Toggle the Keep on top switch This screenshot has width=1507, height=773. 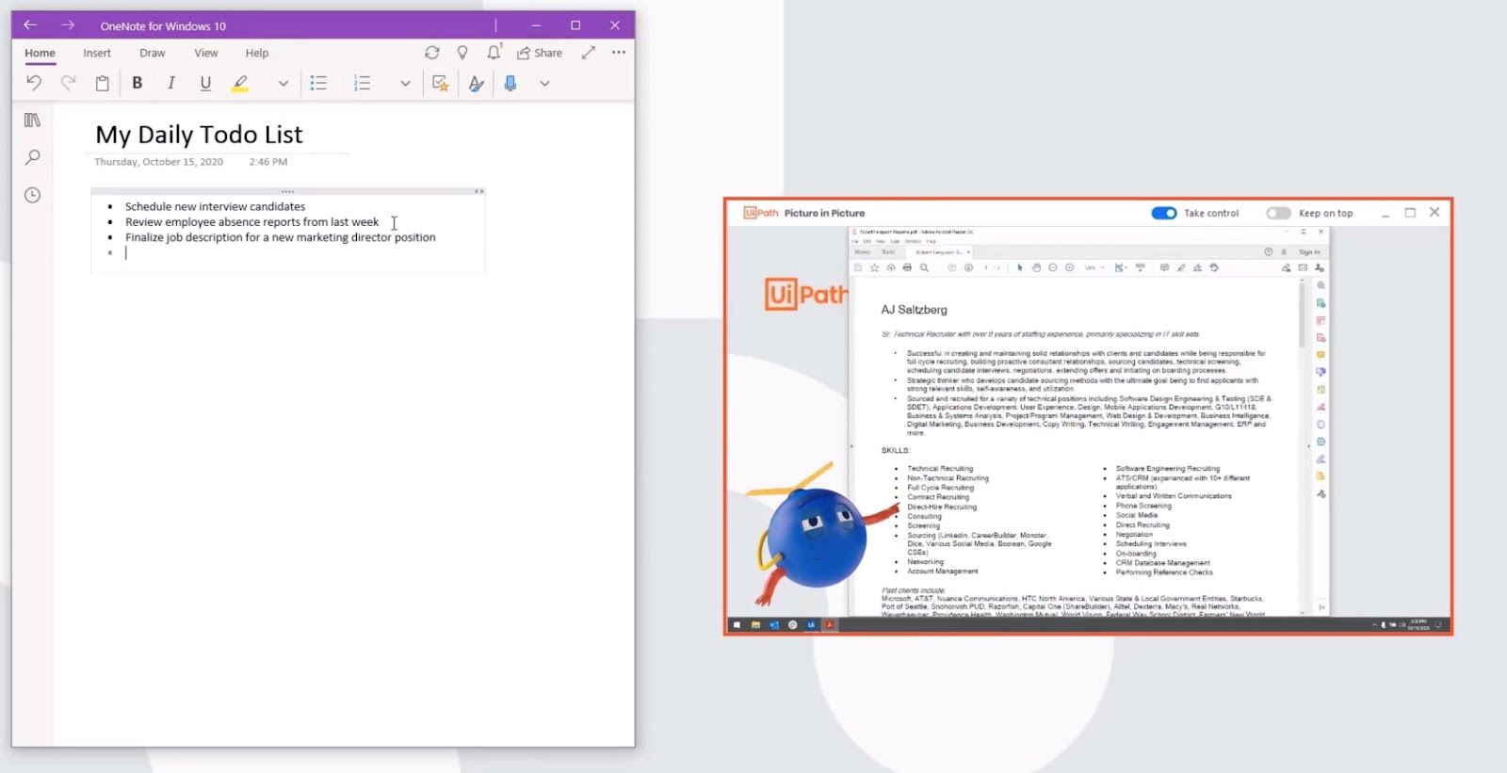point(1278,213)
